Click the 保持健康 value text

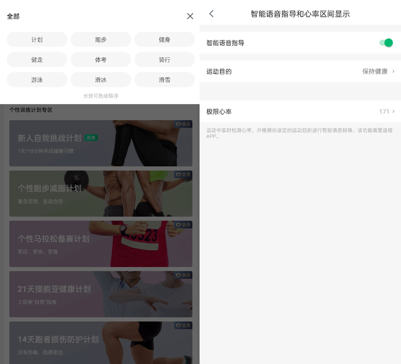pos(375,72)
